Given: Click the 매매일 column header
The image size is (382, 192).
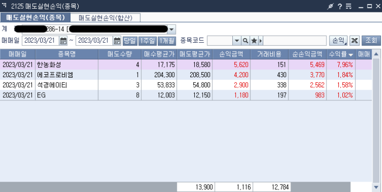Looking at the screenshot, I should (x=17, y=54).
